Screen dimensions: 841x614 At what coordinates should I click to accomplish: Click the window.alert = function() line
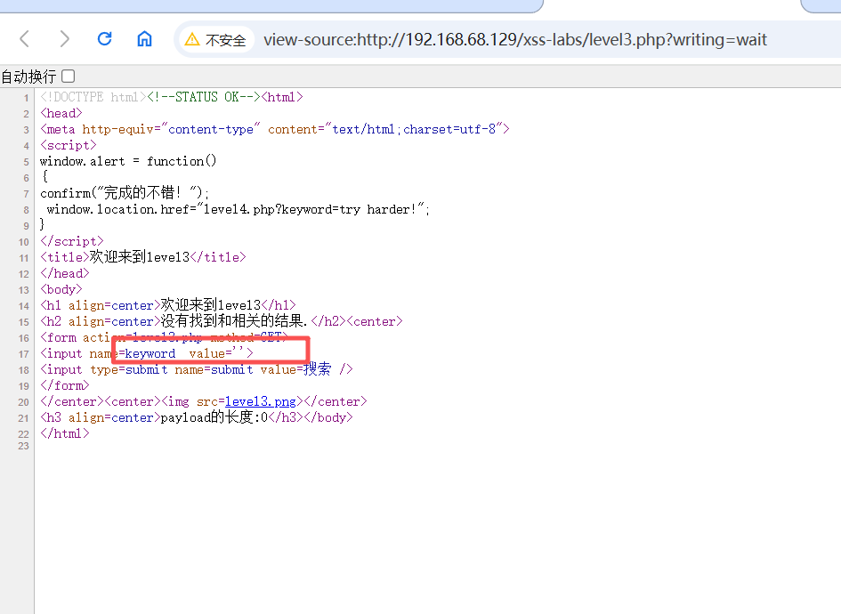127,161
